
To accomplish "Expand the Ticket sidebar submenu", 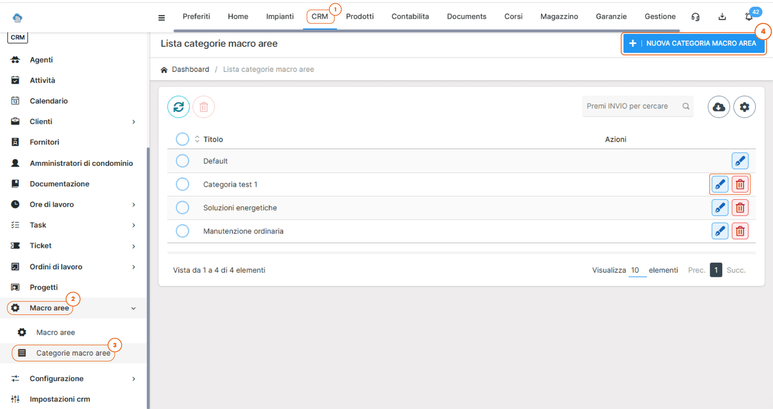I will pos(134,246).
